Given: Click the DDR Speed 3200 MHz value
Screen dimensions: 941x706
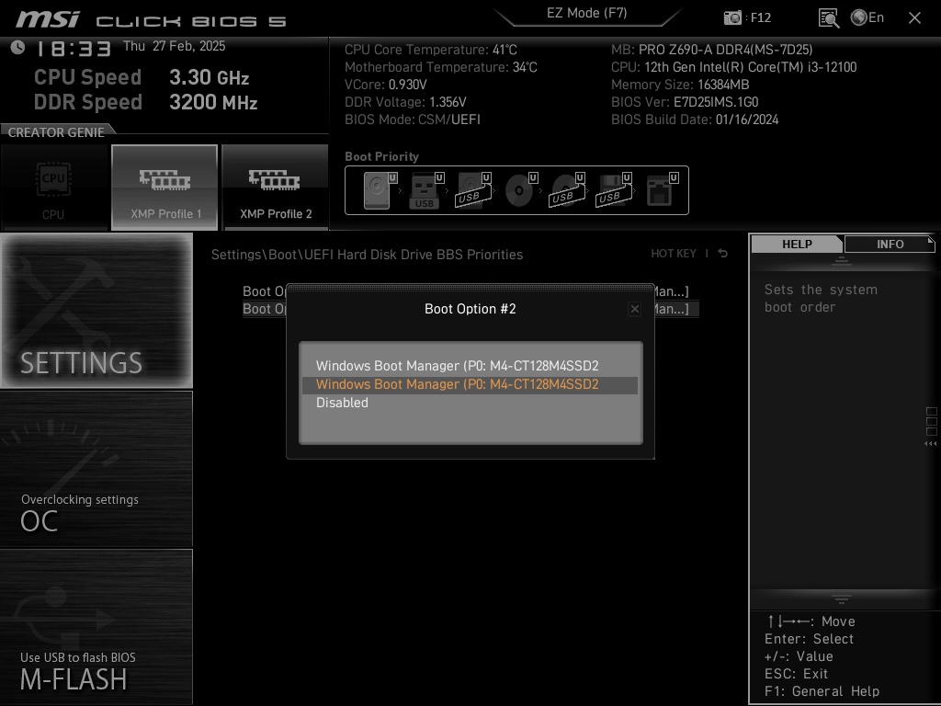Looking at the screenshot, I should [213, 102].
